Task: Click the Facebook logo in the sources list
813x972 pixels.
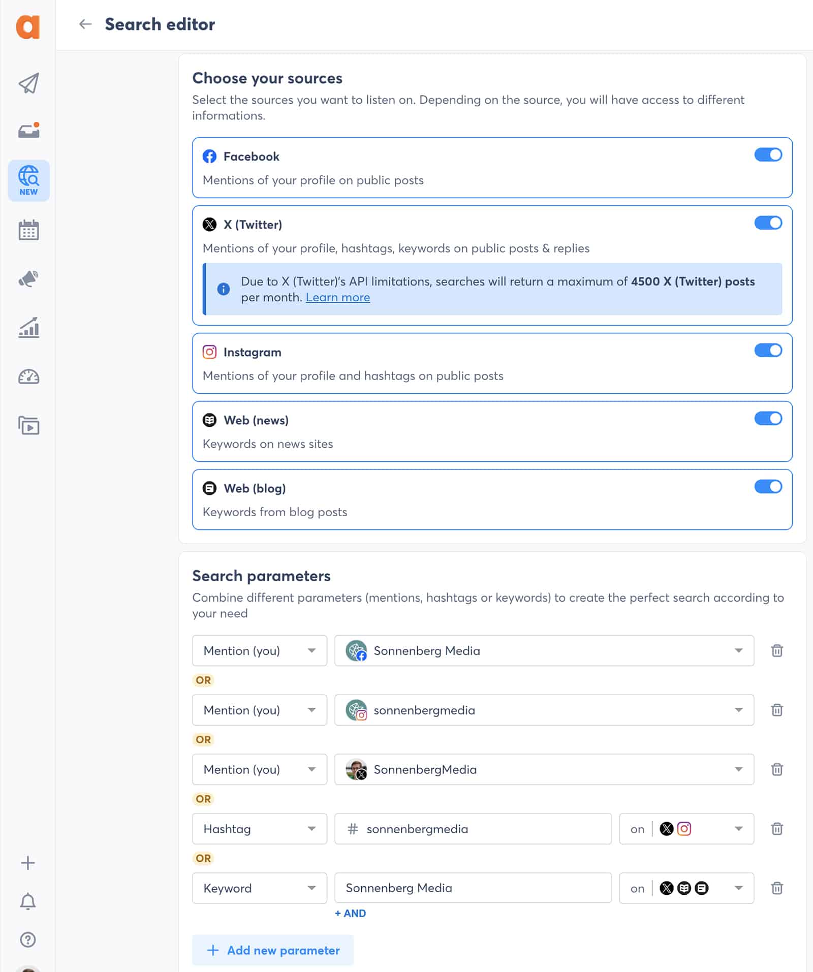Action: pyautogui.click(x=209, y=156)
